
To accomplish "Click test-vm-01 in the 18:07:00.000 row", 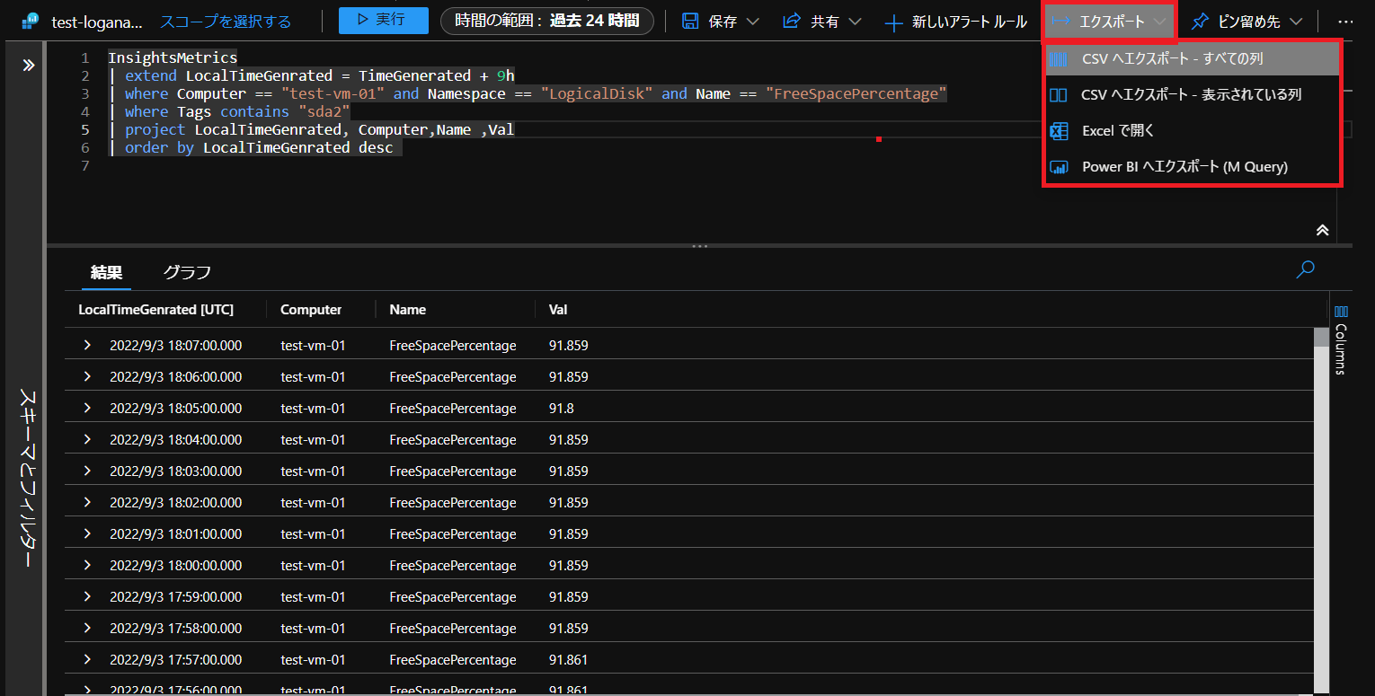I will tap(313, 346).
